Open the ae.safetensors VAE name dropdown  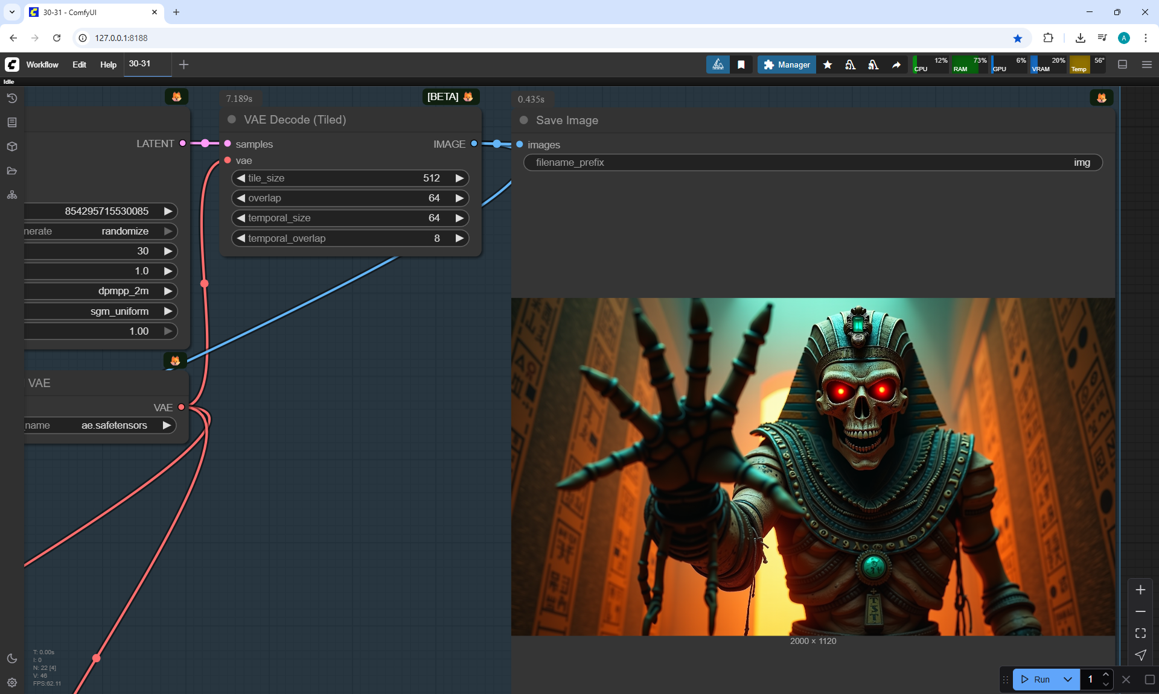[114, 425]
